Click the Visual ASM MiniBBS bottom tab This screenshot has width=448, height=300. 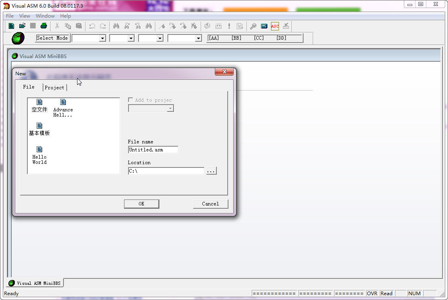pos(35,283)
